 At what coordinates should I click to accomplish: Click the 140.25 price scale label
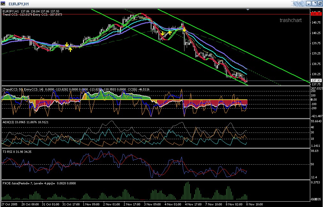[316, 33]
